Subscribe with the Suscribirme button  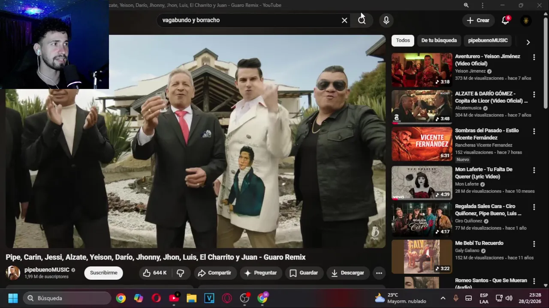coord(103,273)
